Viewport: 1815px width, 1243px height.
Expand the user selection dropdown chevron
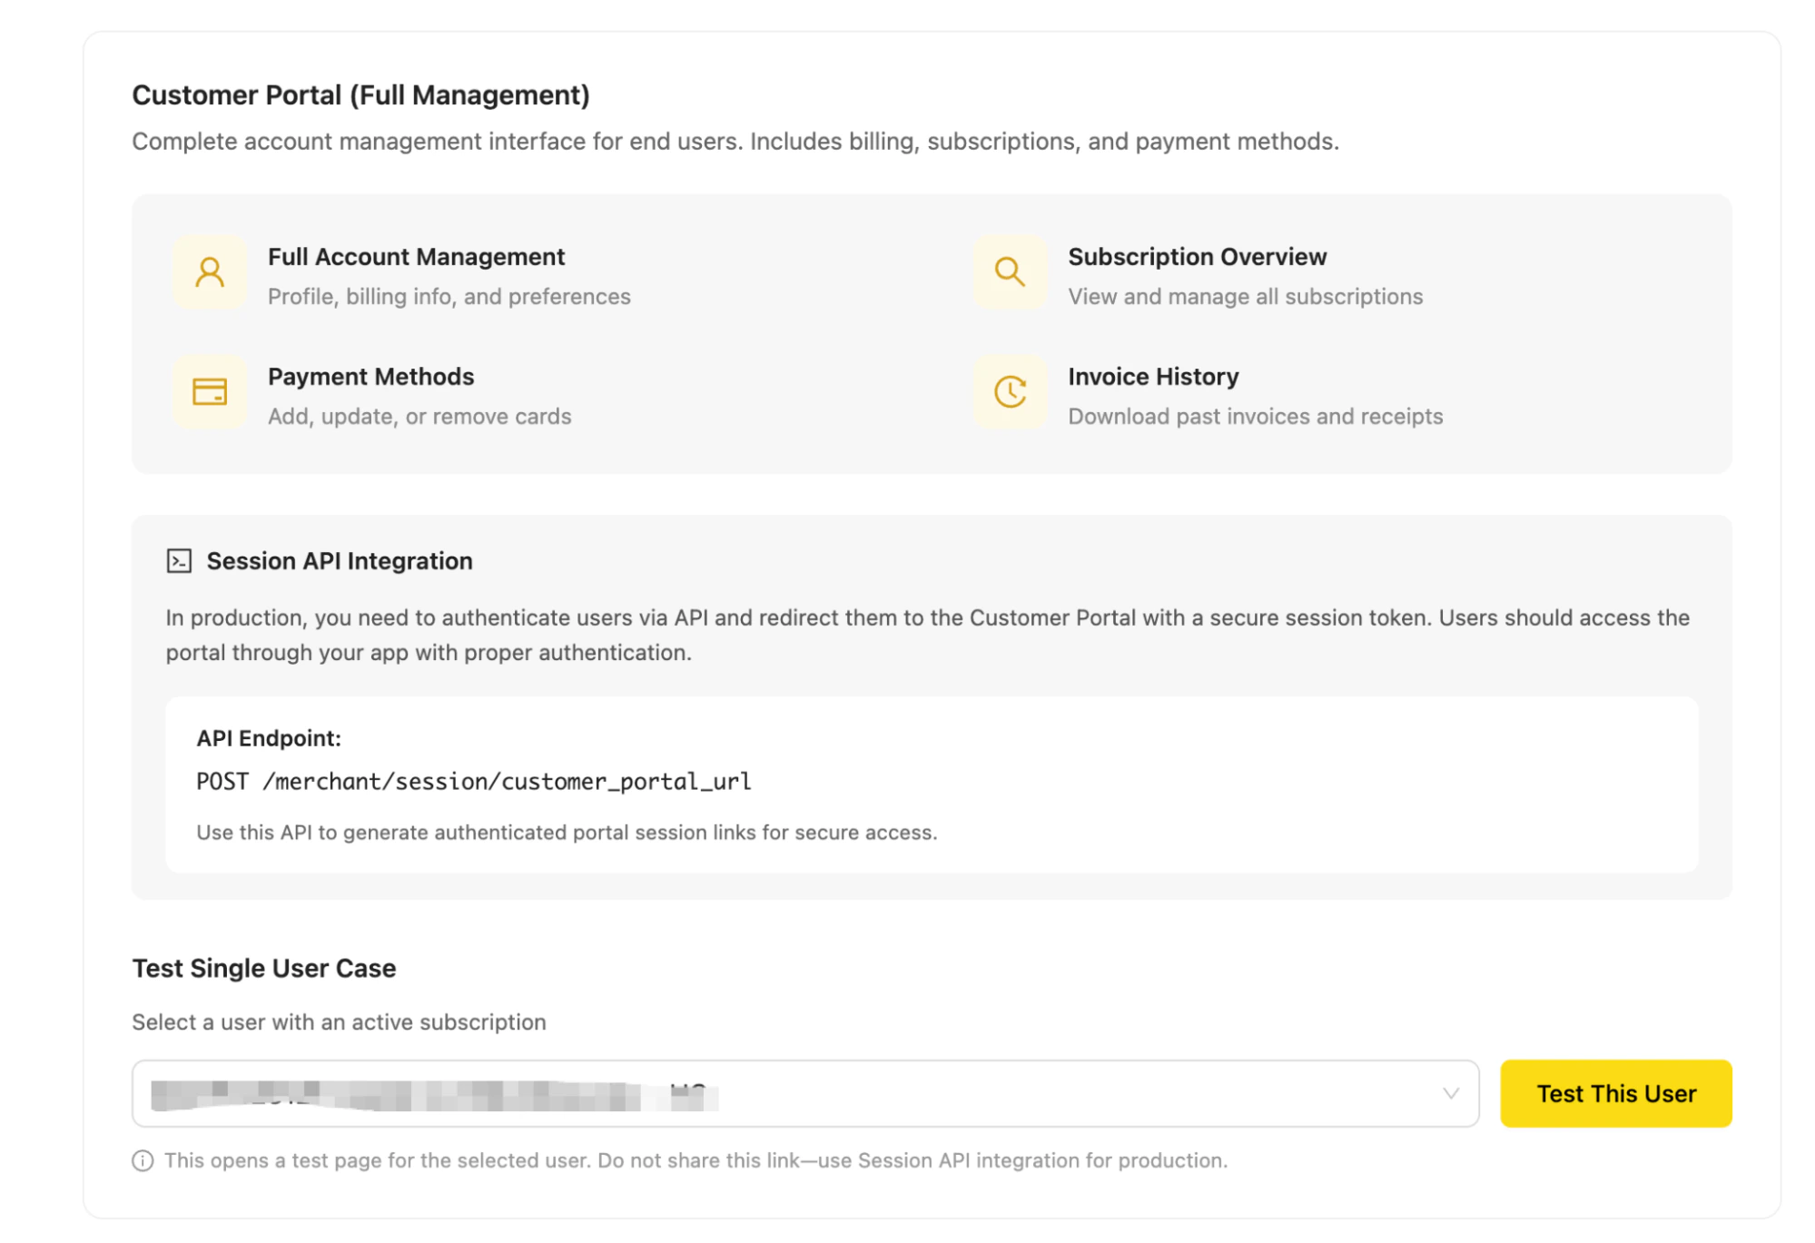coord(1453,1093)
